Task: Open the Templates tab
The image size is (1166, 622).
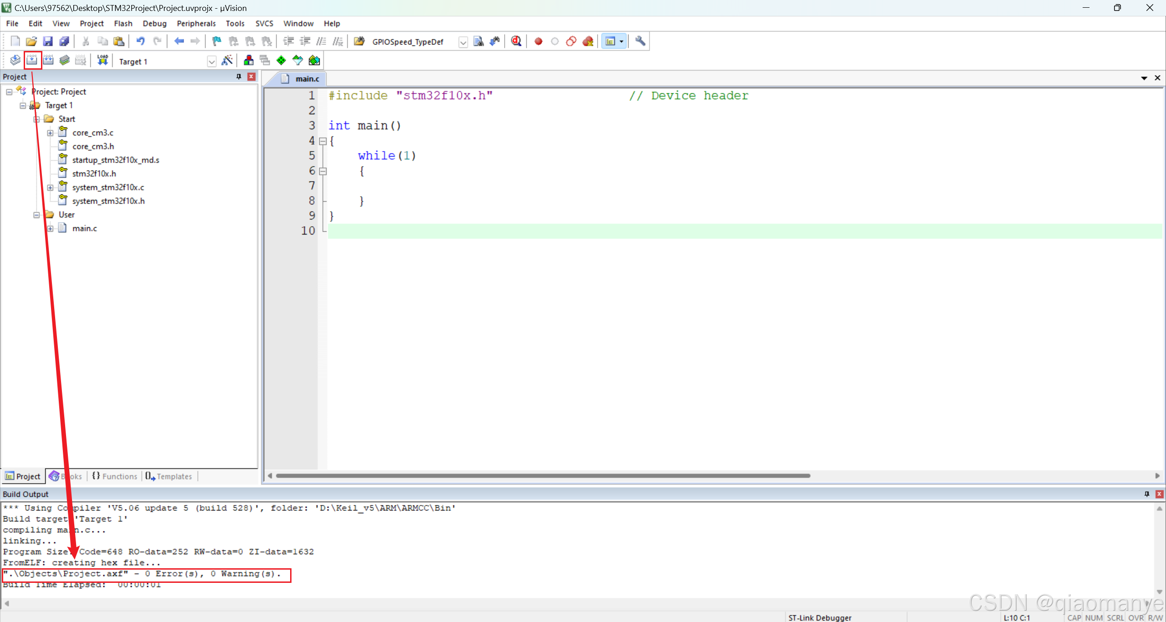Action: tap(169, 476)
